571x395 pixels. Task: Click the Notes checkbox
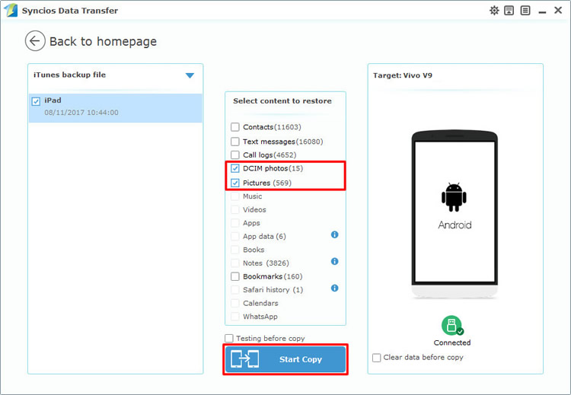pyautogui.click(x=235, y=263)
